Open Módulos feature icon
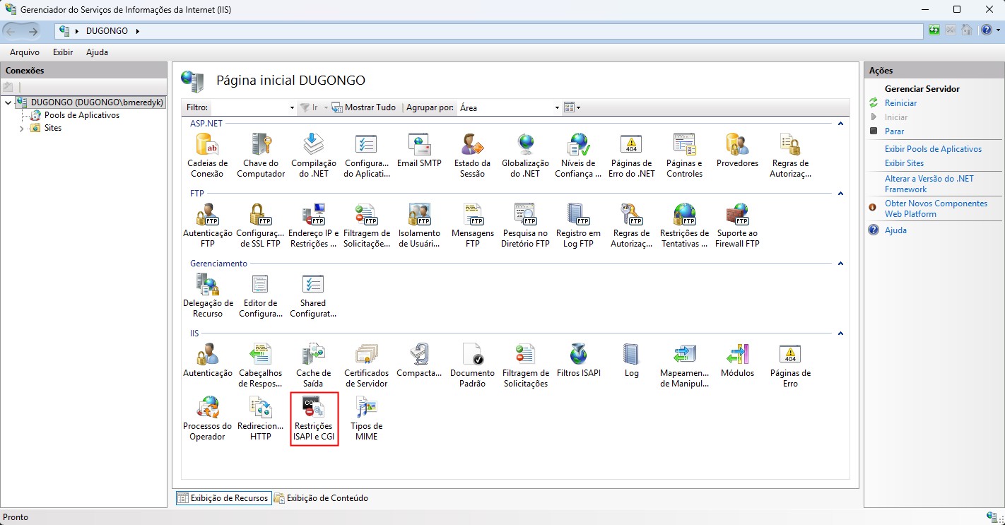This screenshot has height=525, width=1005. click(737, 360)
